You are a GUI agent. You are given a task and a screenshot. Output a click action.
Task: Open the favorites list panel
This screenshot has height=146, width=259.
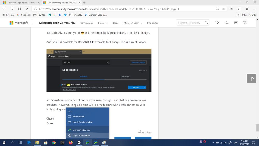[232, 9]
